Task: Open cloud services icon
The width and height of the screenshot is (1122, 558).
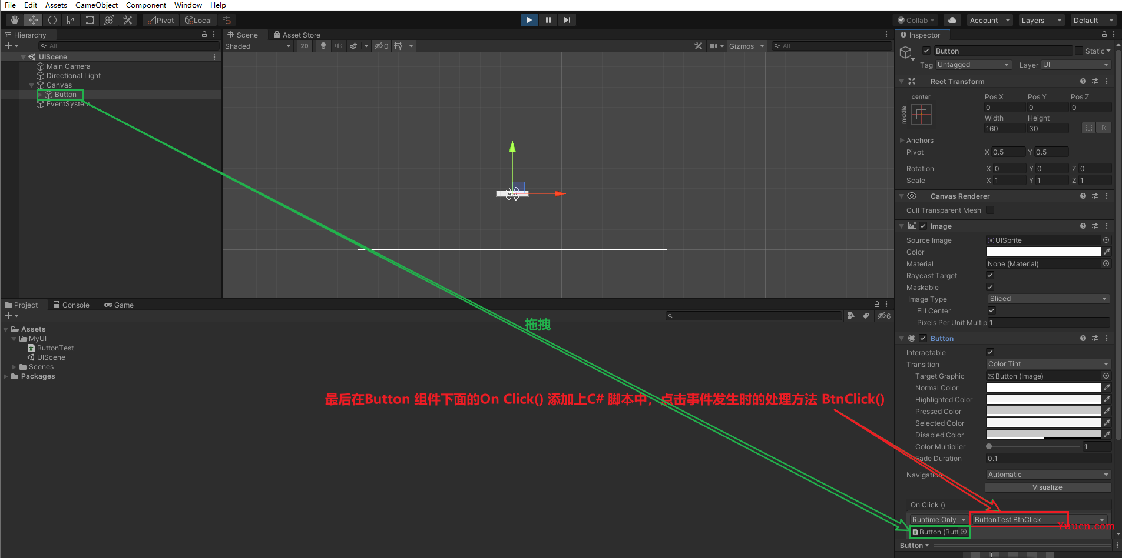Action: point(952,20)
